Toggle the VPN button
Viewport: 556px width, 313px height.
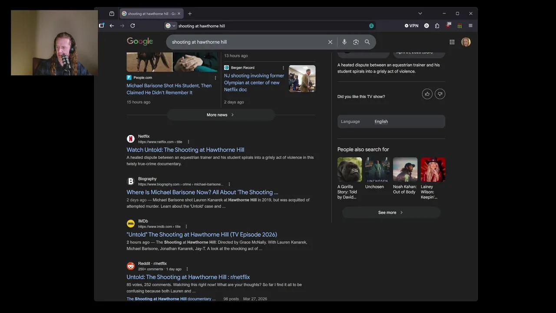coord(411,26)
